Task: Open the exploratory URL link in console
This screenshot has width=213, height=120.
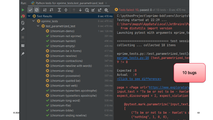Action: pos(169,87)
